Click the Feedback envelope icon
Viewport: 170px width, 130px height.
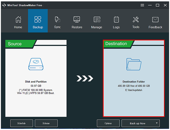click(155, 20)
